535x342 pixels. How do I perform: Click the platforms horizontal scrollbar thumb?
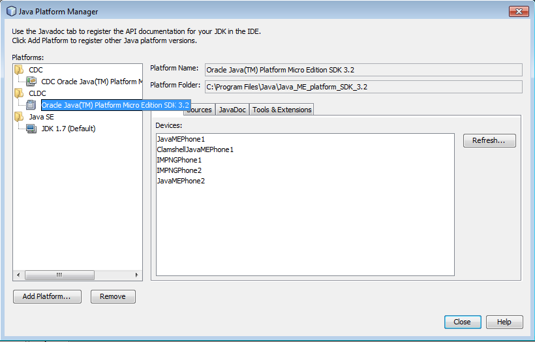tap(60, 275)
